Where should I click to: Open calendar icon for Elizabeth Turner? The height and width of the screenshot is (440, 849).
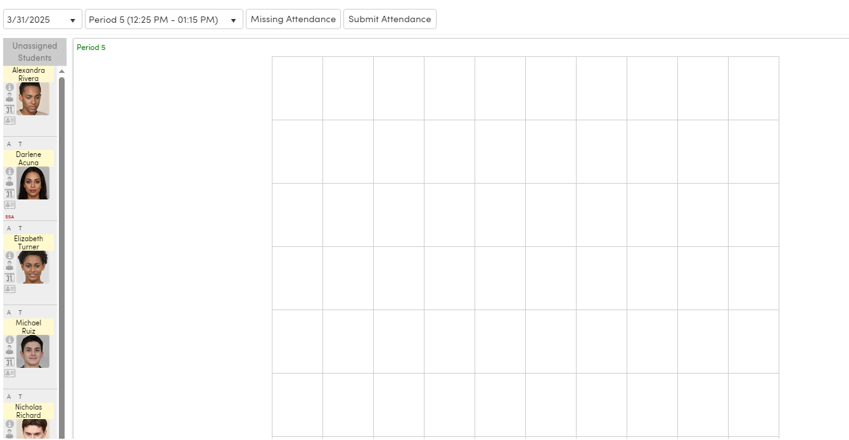click(x=10, y=278)
